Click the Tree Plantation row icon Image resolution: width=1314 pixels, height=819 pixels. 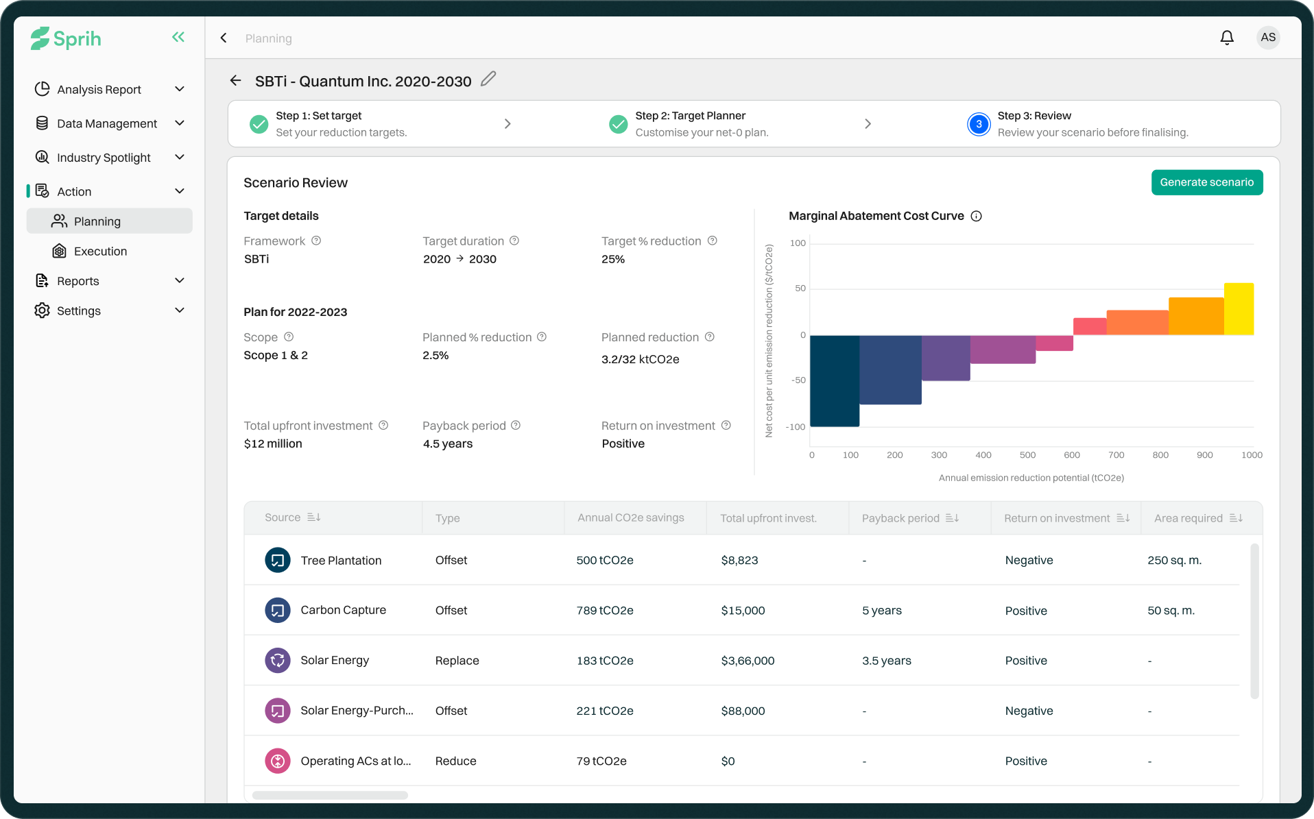(278, 560)
